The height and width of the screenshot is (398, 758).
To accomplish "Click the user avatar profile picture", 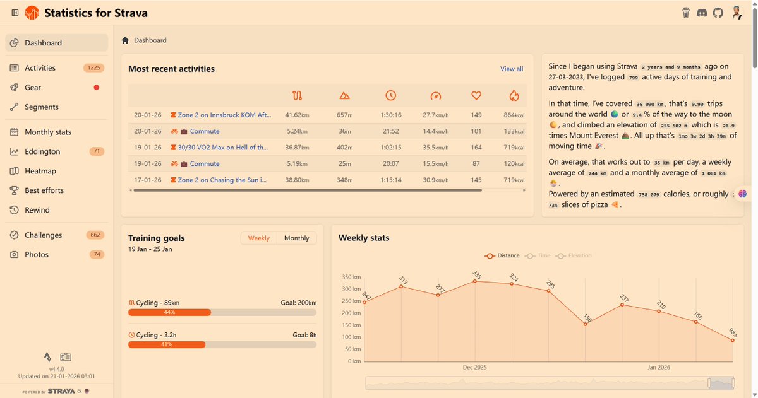I will tap(736, 13).
